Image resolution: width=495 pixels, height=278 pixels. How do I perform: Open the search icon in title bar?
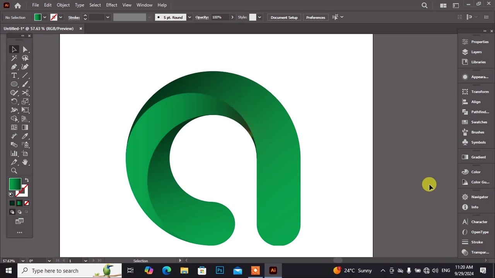coord(425,5)
